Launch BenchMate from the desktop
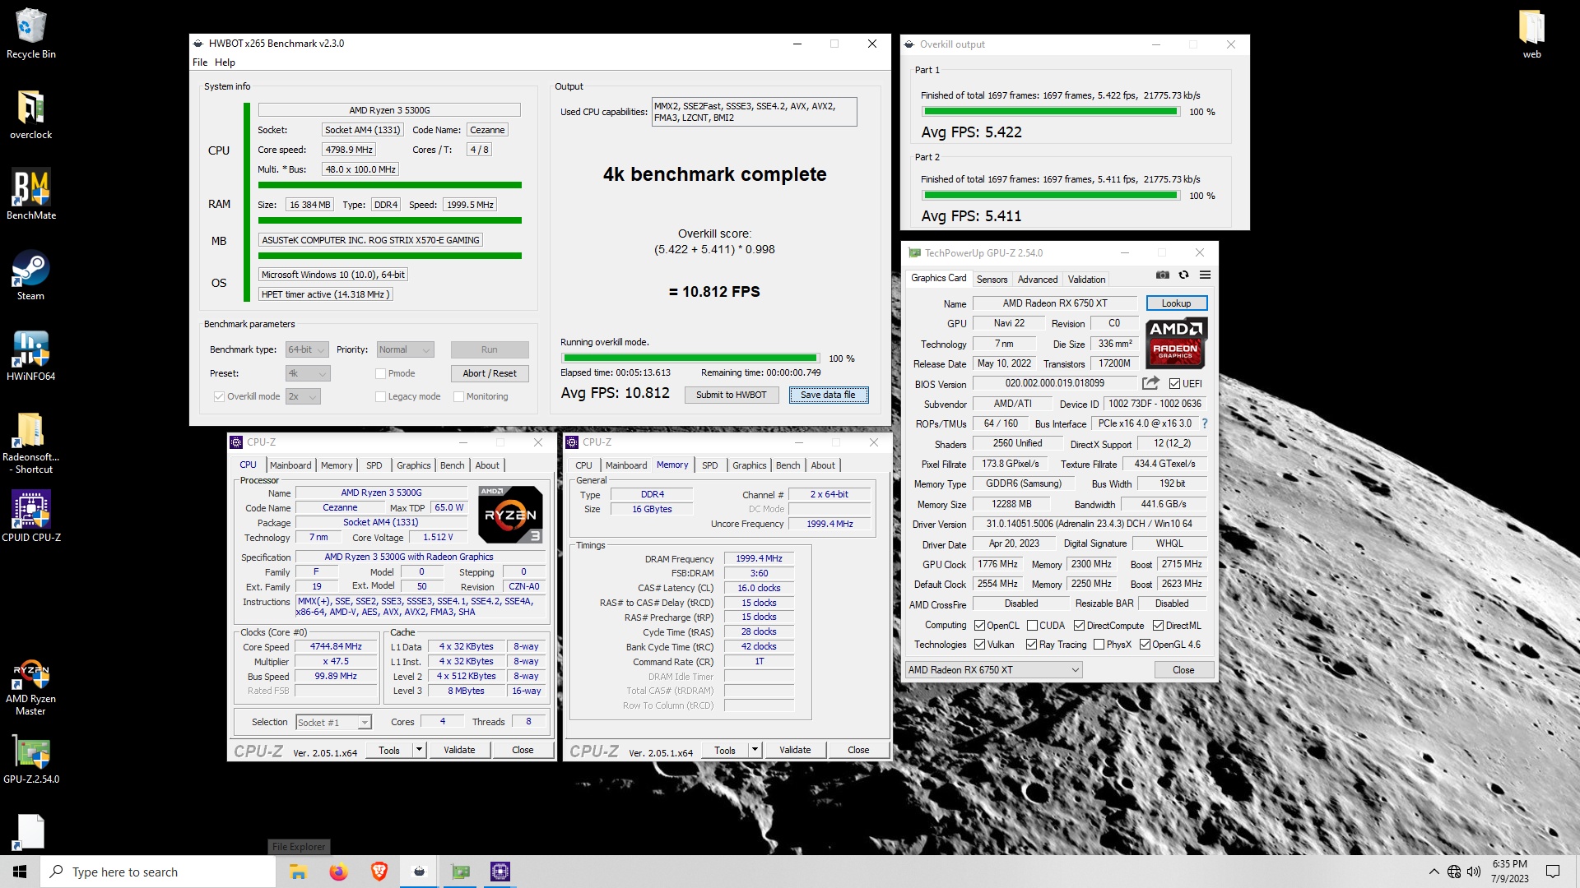 [x=31, y=196]
